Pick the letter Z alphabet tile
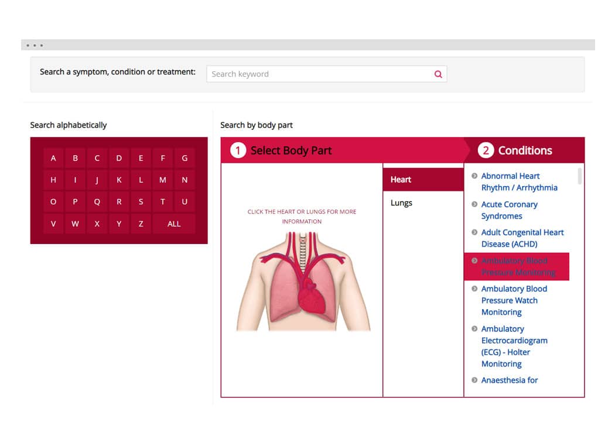Viewport: 615px width, 439px height. click(x=141, y=224)
